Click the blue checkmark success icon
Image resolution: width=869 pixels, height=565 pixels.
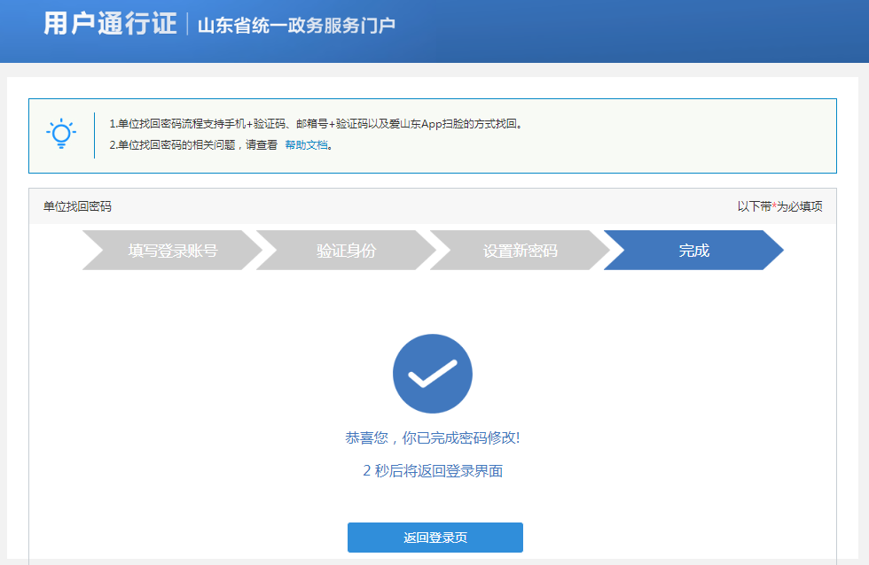point(433,373)
